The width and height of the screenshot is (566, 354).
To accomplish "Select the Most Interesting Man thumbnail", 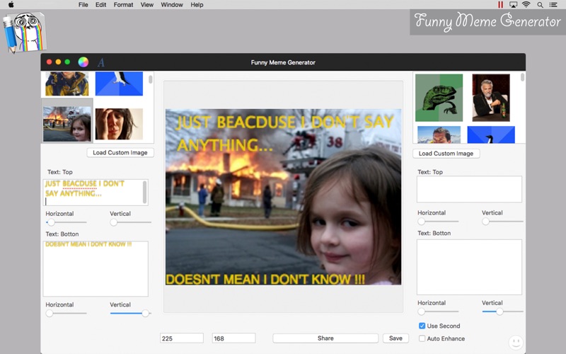I will pyautogui.click(x=491, y=98).
